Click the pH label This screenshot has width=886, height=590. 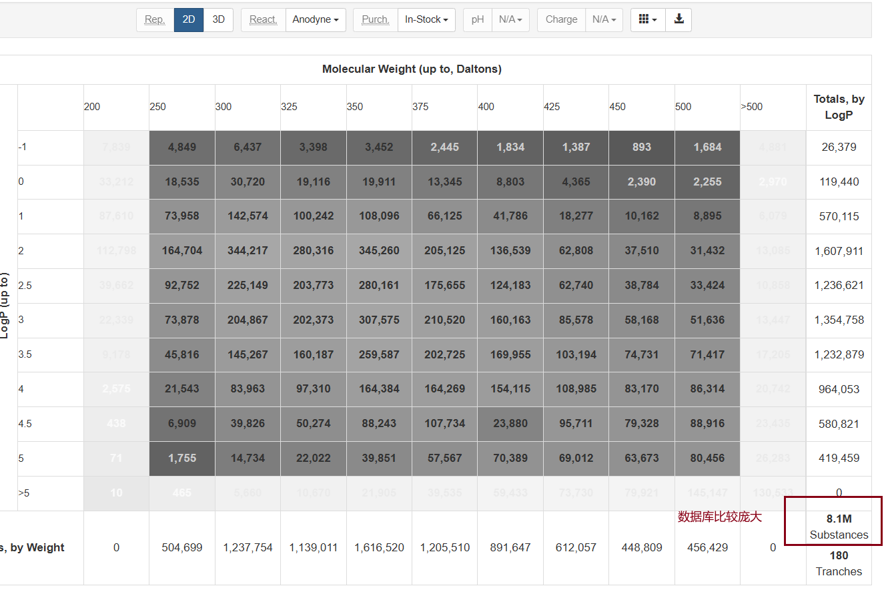pos(478,19)
